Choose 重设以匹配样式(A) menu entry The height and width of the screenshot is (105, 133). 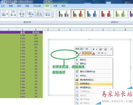point(94,71)
